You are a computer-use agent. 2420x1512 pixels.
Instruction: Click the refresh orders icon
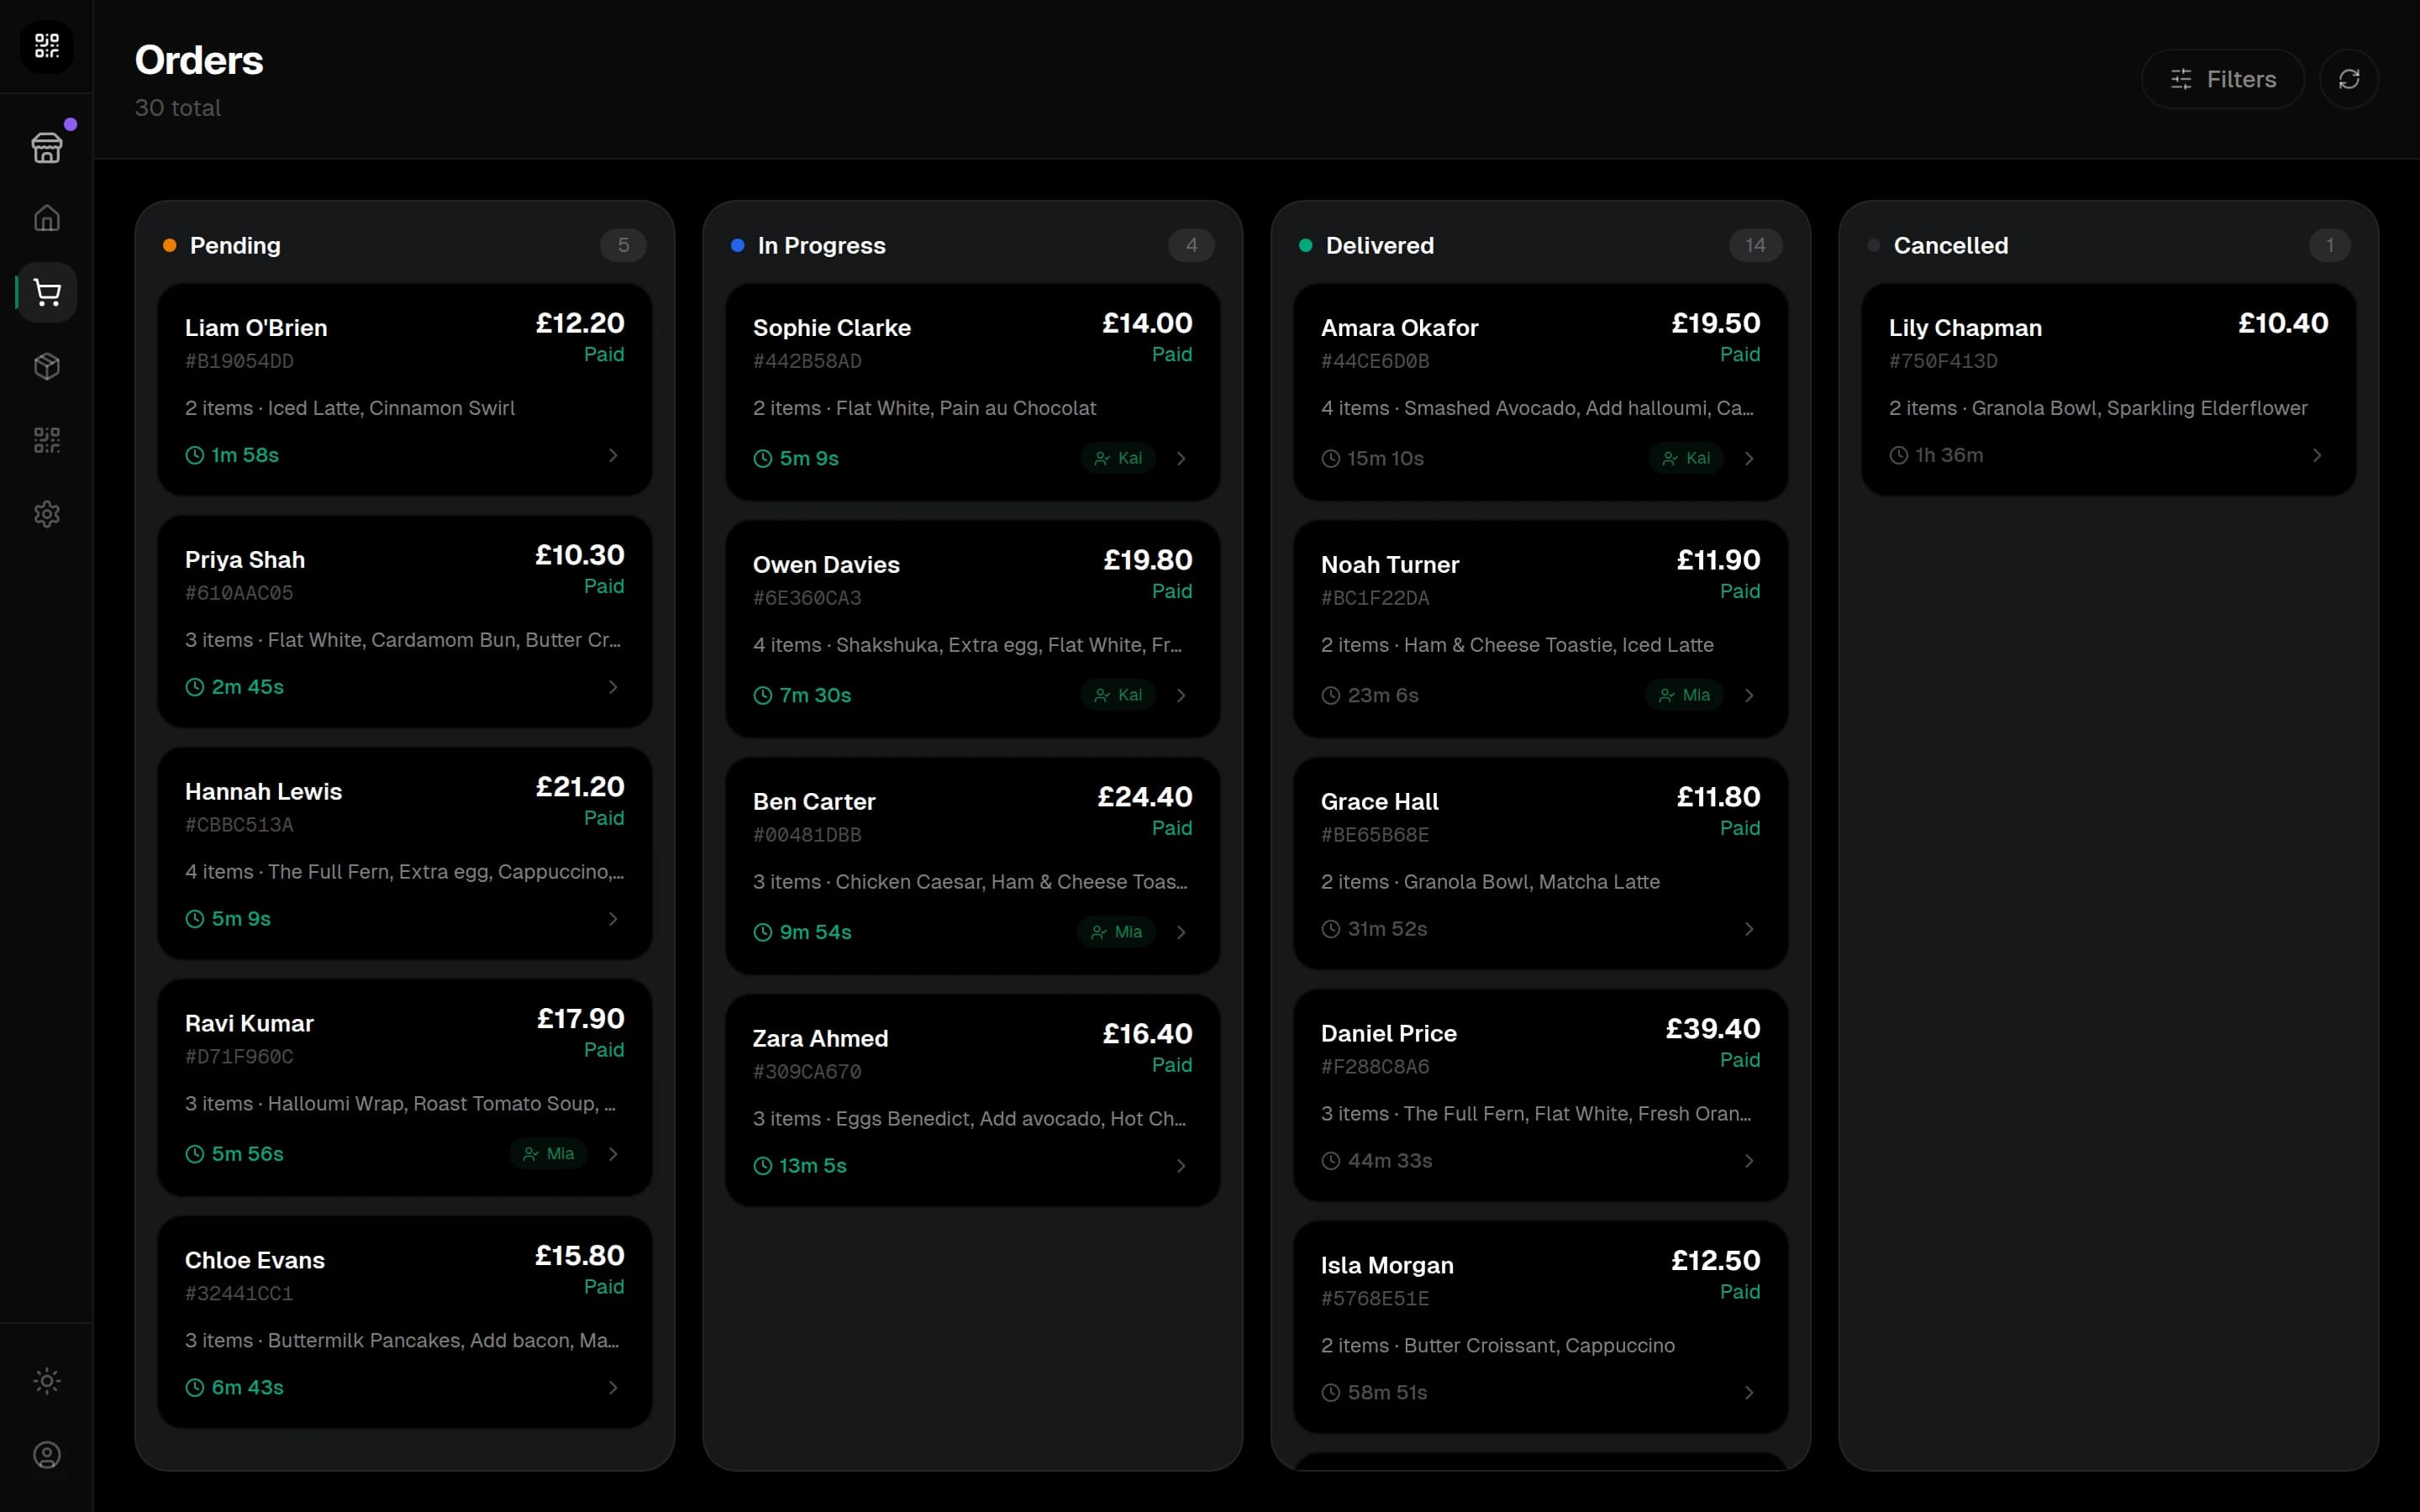(2348, 79)
